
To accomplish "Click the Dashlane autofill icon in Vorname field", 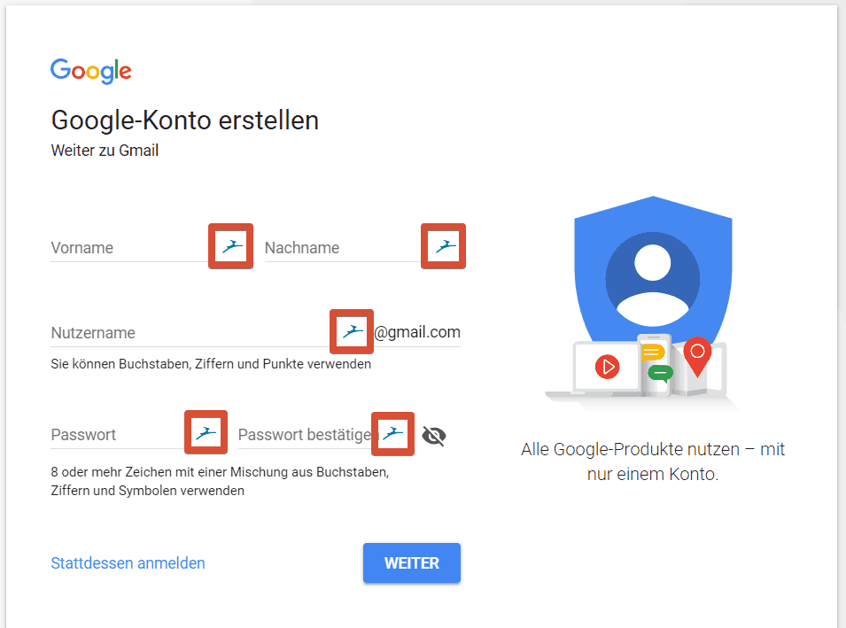I will [x=231, y=246].
